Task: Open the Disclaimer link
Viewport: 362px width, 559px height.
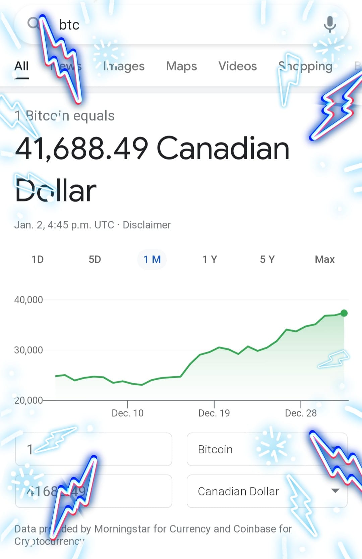Action: [146, 225]
